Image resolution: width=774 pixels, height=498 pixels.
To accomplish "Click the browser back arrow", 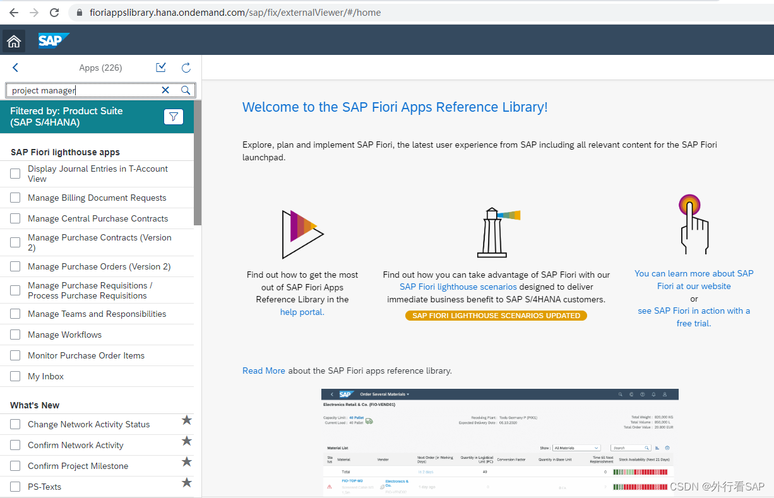I will [14, 12].
